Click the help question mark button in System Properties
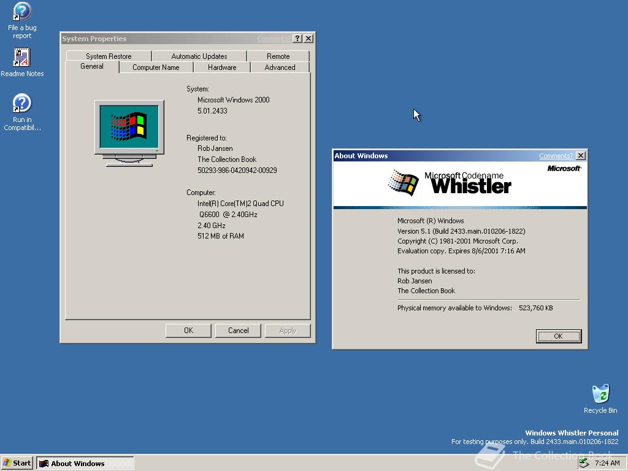 (x=297, y=39)
